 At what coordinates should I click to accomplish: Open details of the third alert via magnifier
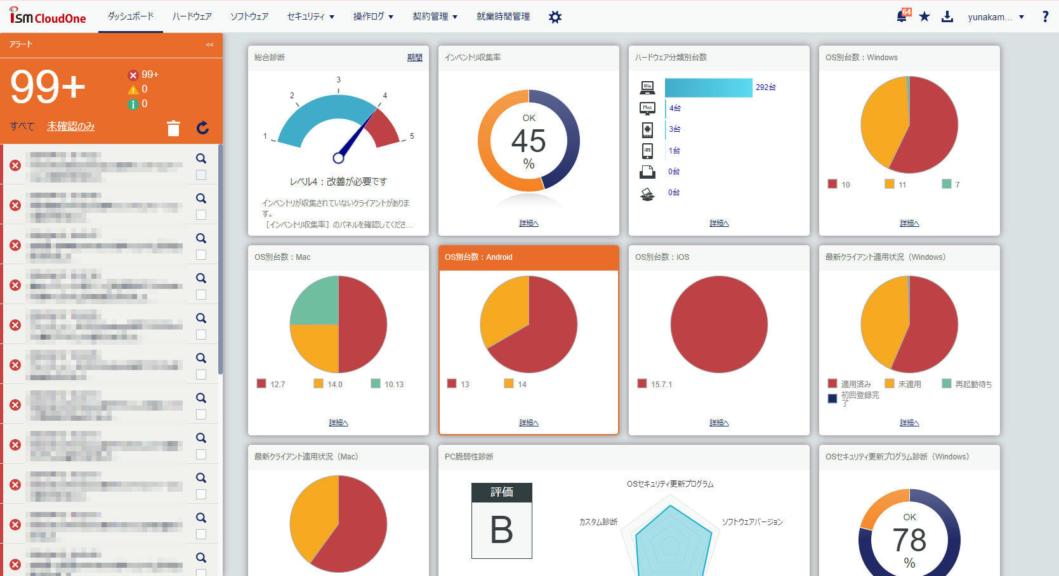pyautogui.click(x=201, y=238)
